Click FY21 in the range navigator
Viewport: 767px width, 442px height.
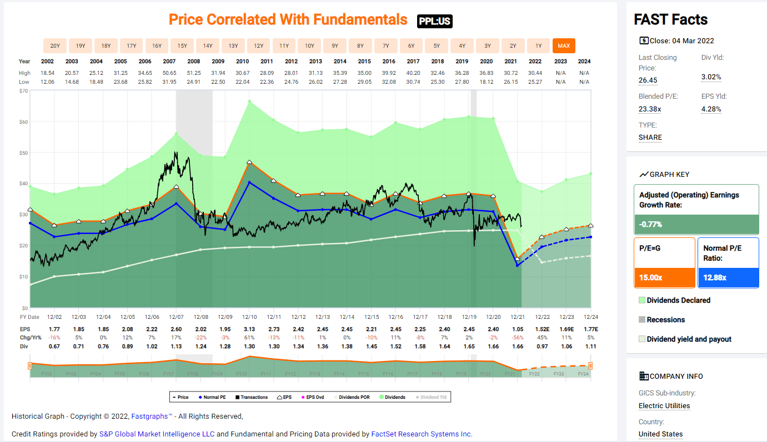tap(509, 374)
